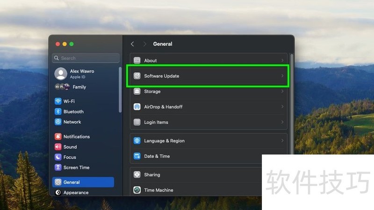This screenshot has height=210, width=374.
Task: Open Network settings via globe icon
Action: click(58, 122)
